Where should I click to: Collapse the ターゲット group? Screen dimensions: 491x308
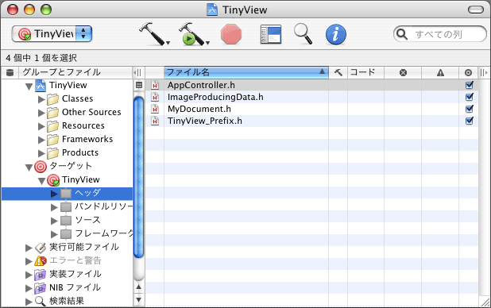29,167
